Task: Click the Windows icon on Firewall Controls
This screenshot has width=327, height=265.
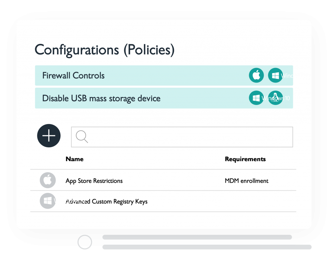Action: point(275,75)
